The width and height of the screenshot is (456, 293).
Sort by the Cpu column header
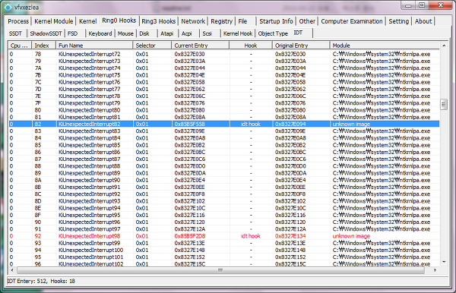point(20,46)
